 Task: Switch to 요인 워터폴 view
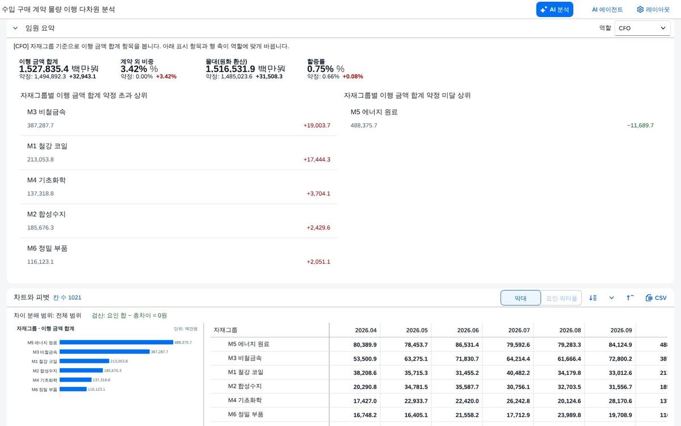click(x=561, y=298)
